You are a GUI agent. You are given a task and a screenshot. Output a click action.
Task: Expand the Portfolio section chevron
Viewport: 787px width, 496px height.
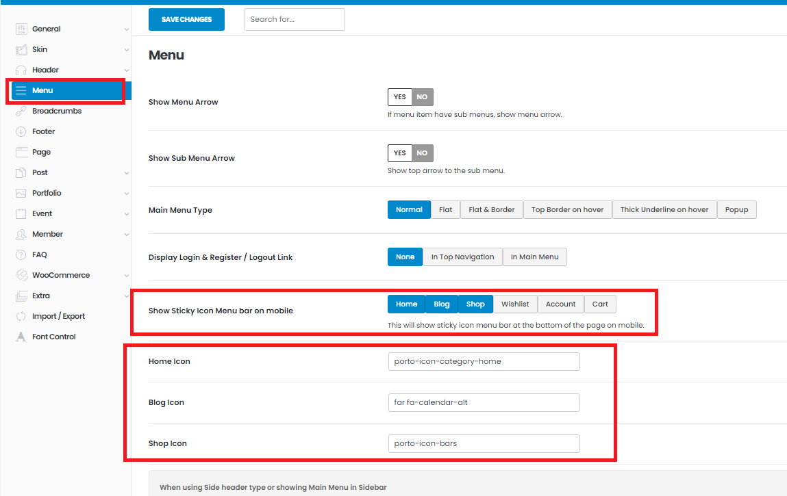pos(127,194)
